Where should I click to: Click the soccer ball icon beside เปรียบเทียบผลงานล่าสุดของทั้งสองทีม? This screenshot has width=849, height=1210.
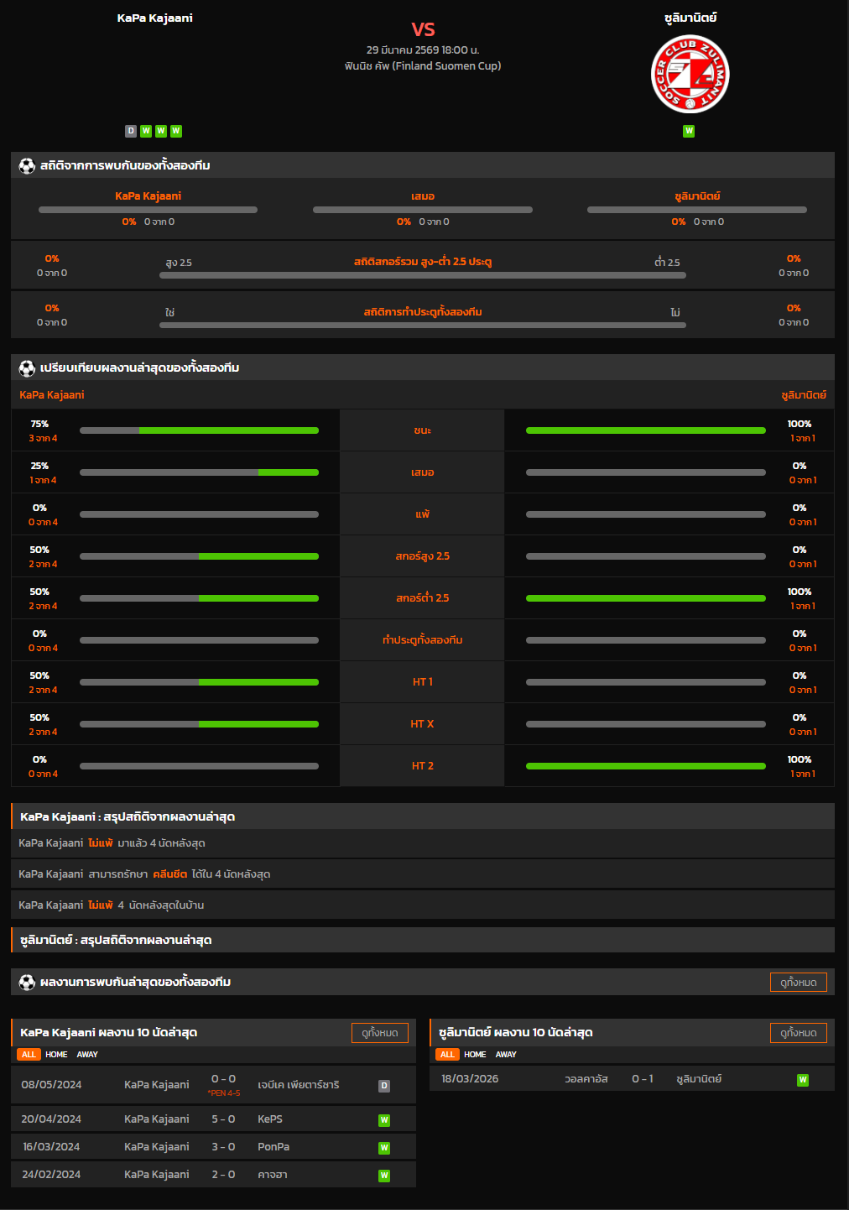[27, 368]
